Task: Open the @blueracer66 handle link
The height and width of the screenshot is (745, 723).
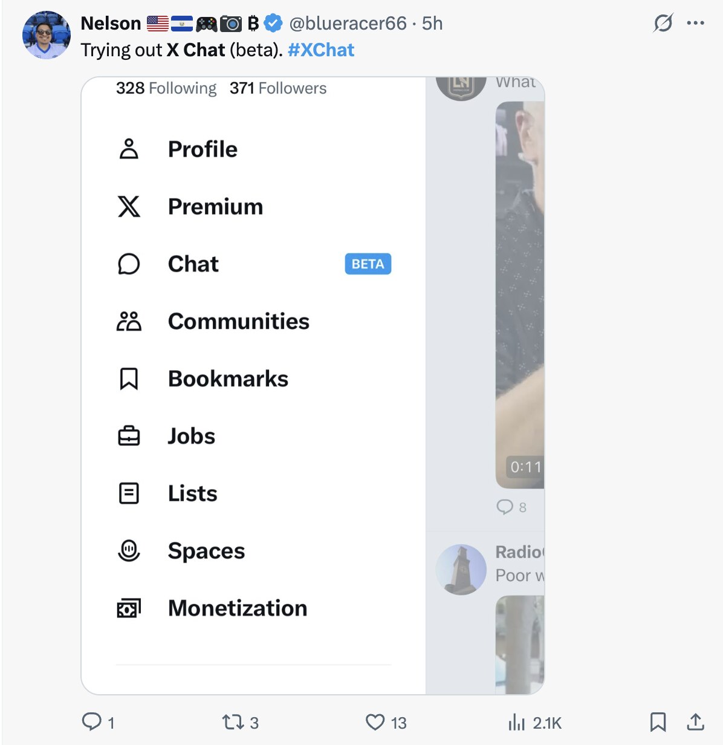Action: click(x=348, y=23)
